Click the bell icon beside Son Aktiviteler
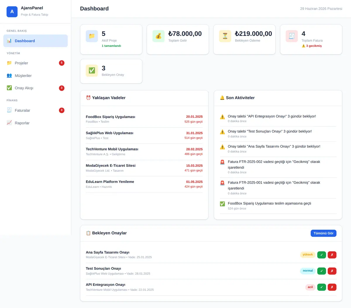 pyautogui.click(x=222, y=98)
